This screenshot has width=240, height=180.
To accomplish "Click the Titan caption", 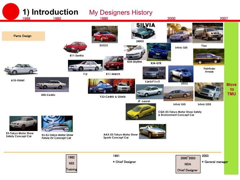I will point(204,46).
